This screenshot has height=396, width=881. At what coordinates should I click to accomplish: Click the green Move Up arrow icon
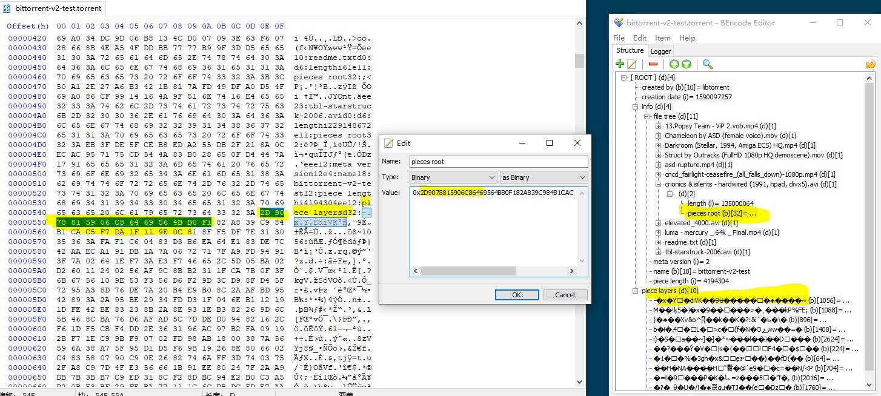pyautogui.click(x=674, y=64)
